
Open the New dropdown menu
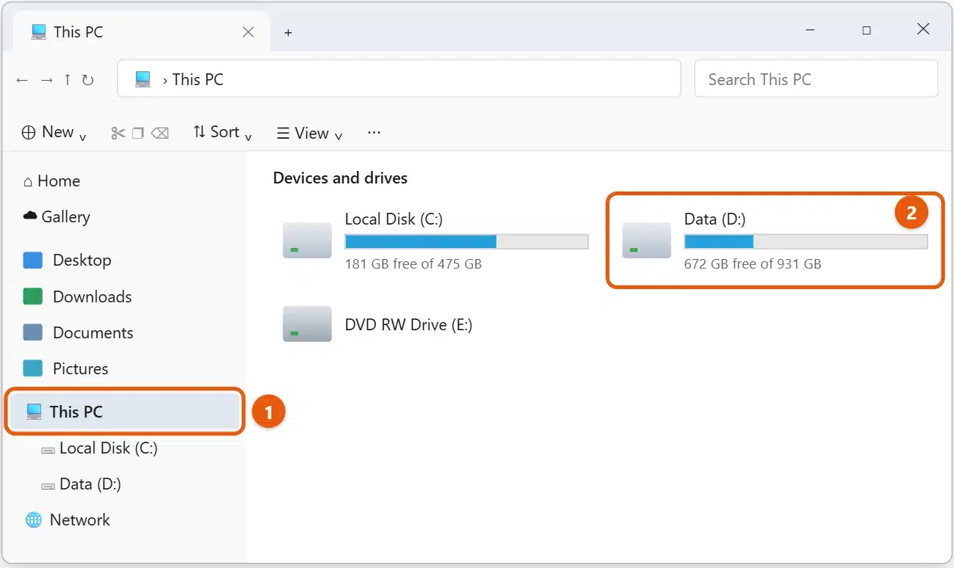(x=54, y=132)
